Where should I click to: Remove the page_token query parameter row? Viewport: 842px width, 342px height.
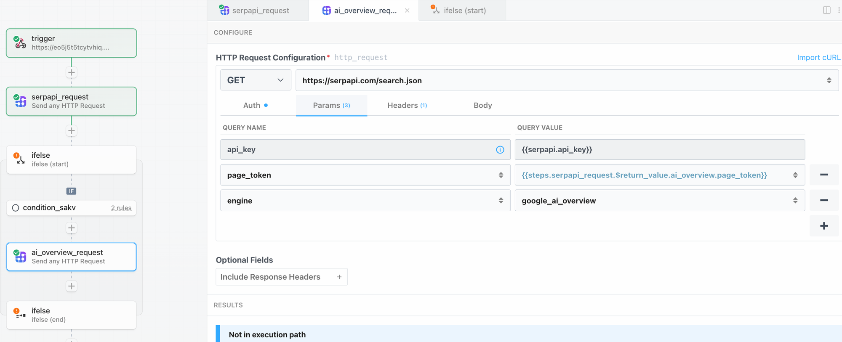pos(824,175)
